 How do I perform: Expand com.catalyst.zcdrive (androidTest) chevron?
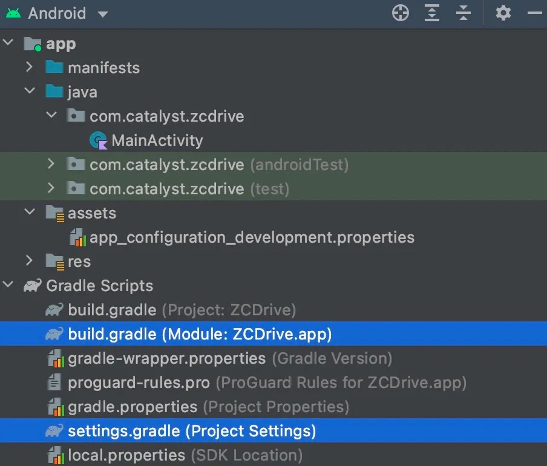[x=51, y=163]
